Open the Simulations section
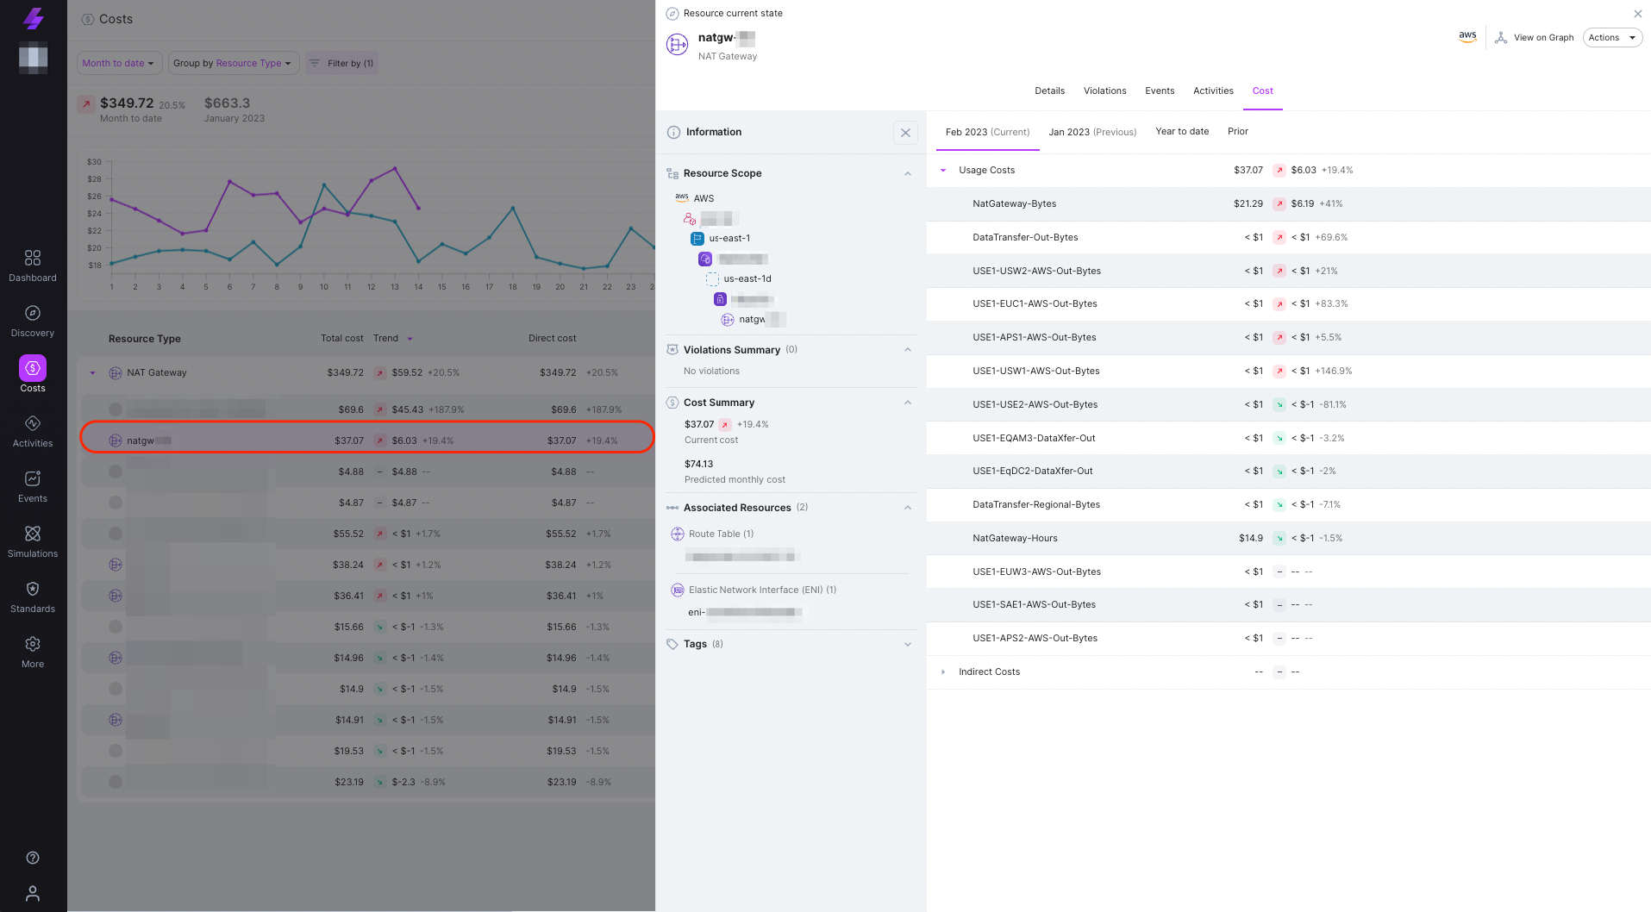This screenshot has width=1651, height=912. (33, 540)
